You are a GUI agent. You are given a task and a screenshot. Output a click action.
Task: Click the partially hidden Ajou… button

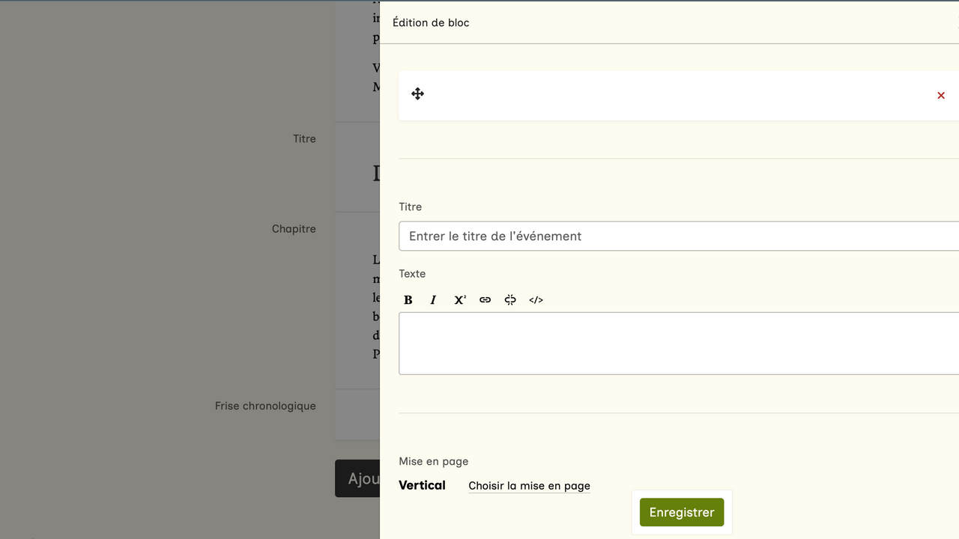[x=358, y=478]
